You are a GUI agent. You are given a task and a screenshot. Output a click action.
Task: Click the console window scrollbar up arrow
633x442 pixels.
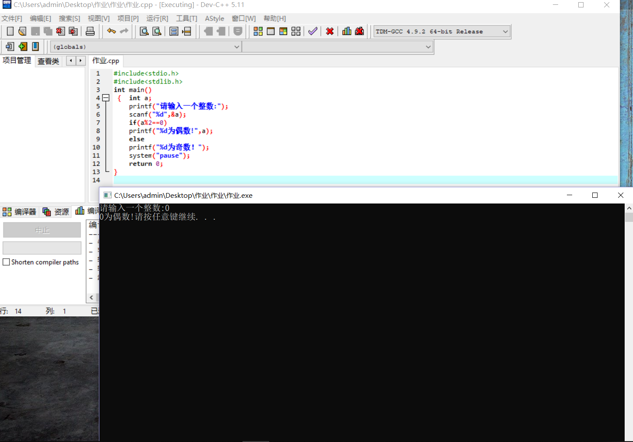coord(629,208)
